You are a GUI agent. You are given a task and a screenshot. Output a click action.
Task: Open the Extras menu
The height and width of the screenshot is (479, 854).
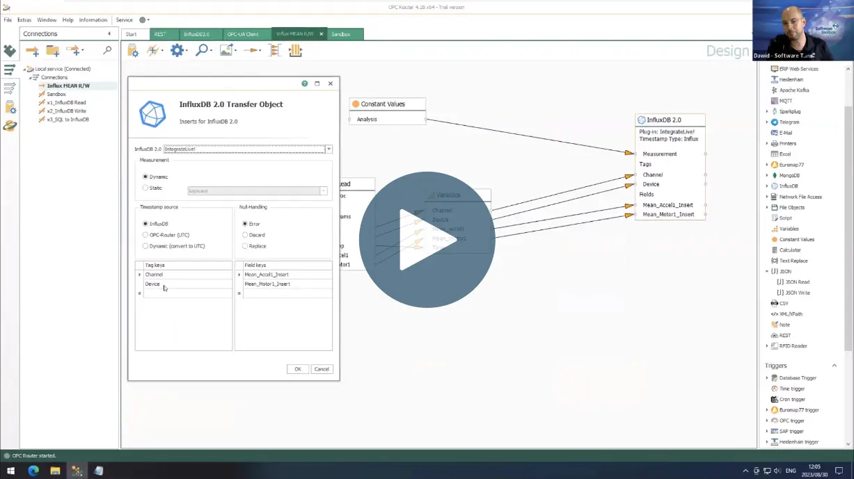[x=24, y=20]
